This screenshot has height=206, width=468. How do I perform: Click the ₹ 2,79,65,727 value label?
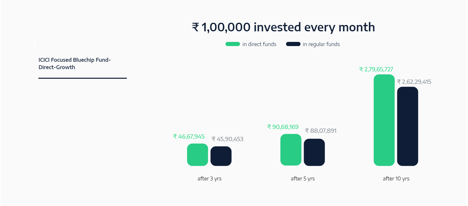point(376,69)
